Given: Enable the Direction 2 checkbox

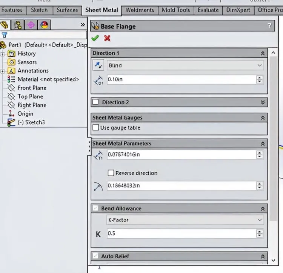Looking at the screenshot, I should (x=96, y=102).
